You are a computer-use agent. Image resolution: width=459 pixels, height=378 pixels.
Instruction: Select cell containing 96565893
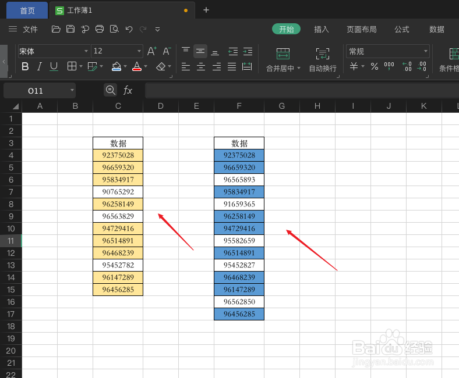pyautogui.click(x=239, y=180)
